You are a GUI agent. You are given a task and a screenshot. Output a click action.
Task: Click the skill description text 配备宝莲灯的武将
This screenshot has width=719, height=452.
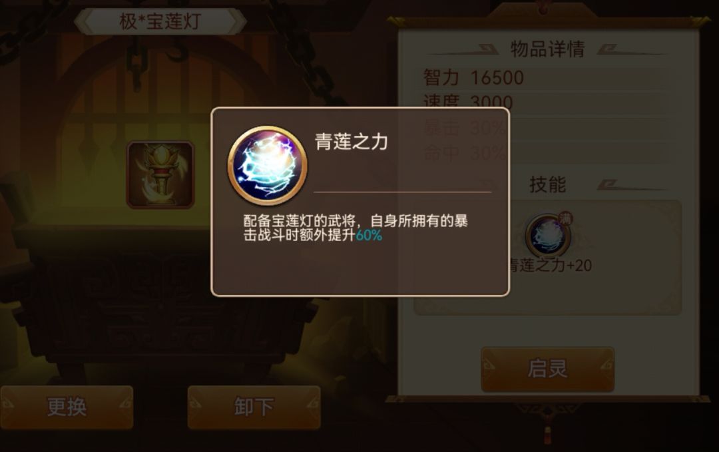pos(300,221)
